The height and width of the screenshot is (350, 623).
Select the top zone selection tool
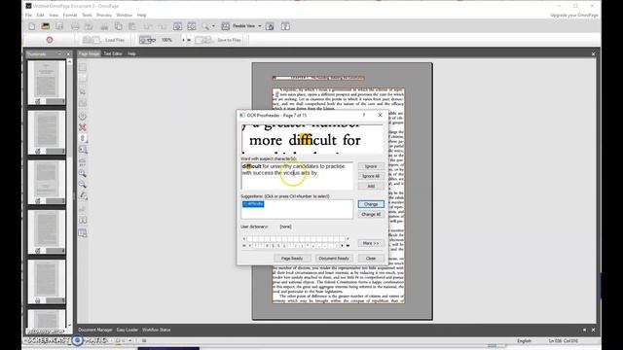(82, 67)
